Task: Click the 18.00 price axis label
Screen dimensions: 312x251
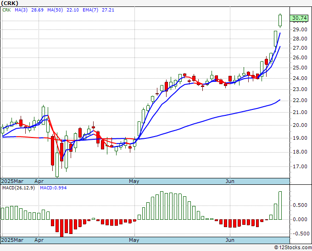Action: (300, 152)
